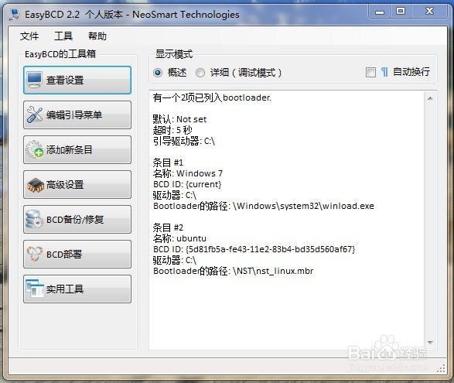Click the text '名称: ubuntu'
The height and width of the screenshot is (383, 454).
[179, 238]
